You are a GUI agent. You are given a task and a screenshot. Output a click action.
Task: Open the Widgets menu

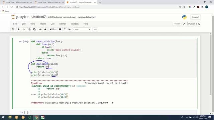[75, 24]
